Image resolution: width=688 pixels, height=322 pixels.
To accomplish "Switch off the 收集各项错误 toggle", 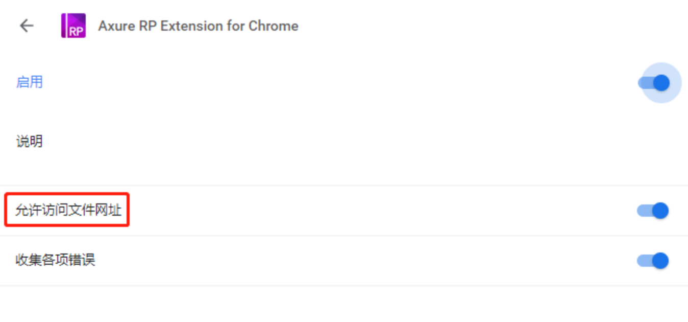I will (653, 261).
